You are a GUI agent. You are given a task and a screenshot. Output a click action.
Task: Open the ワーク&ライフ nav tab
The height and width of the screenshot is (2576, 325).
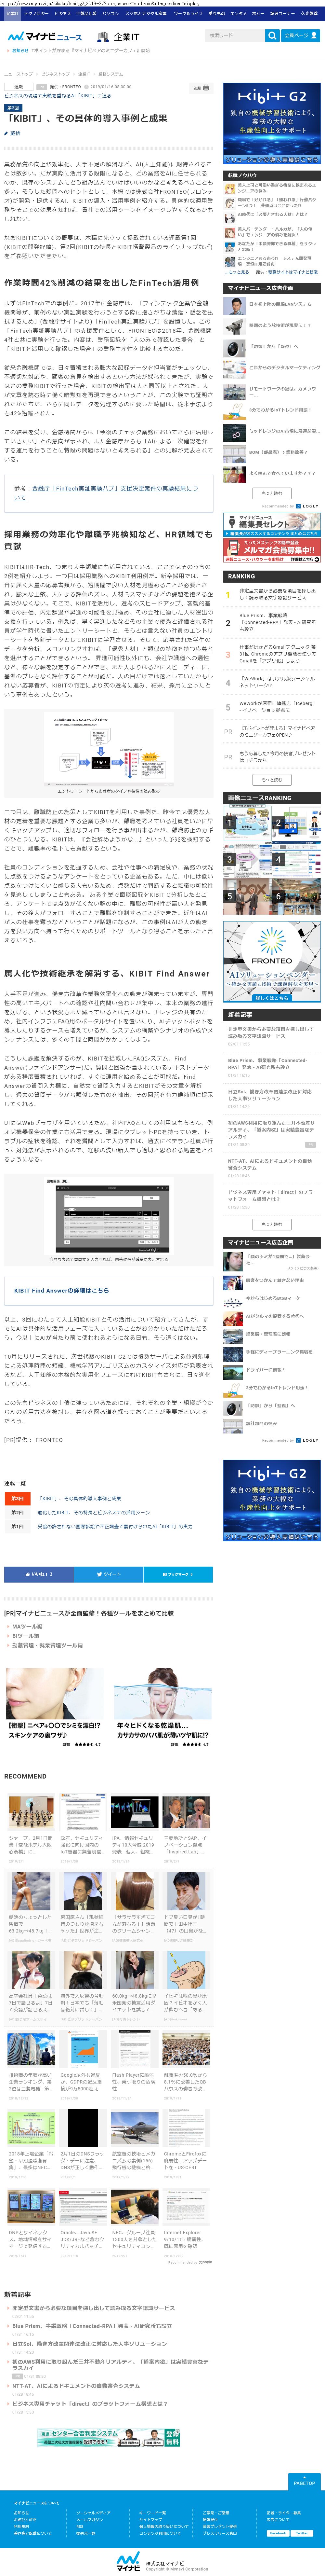188,14
